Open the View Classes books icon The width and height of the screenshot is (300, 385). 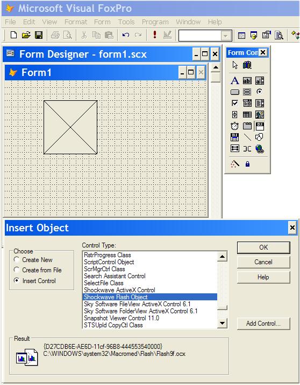click(247, 65)
